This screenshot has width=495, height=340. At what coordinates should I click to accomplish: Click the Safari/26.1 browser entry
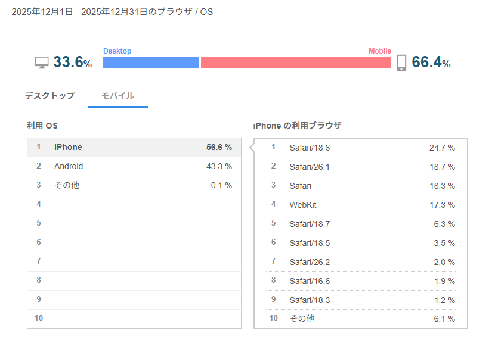click(361, 167)
